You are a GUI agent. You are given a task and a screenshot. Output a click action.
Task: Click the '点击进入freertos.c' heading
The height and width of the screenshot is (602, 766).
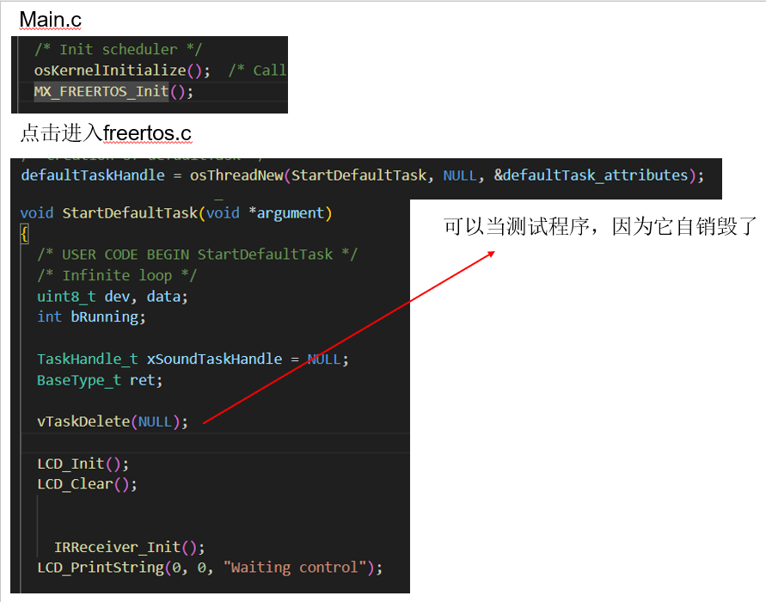click(x=106, y=133)
